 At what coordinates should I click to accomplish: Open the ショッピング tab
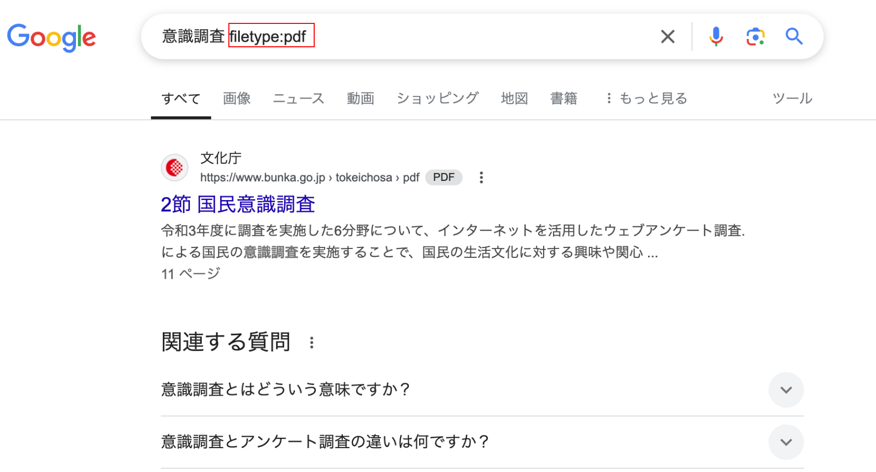click(x=437, y=98)
